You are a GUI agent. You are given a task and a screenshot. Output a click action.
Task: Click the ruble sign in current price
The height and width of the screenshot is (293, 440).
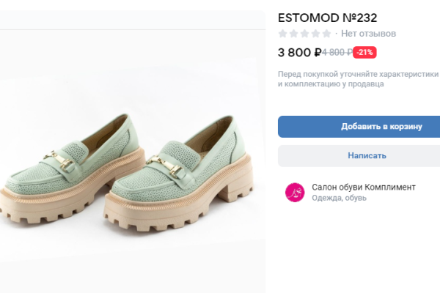(318, 52)
